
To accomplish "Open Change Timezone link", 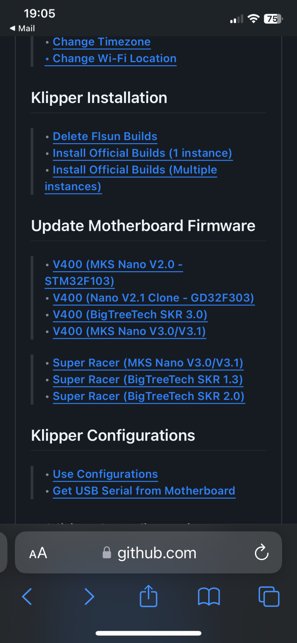I will tap(102, 42).
